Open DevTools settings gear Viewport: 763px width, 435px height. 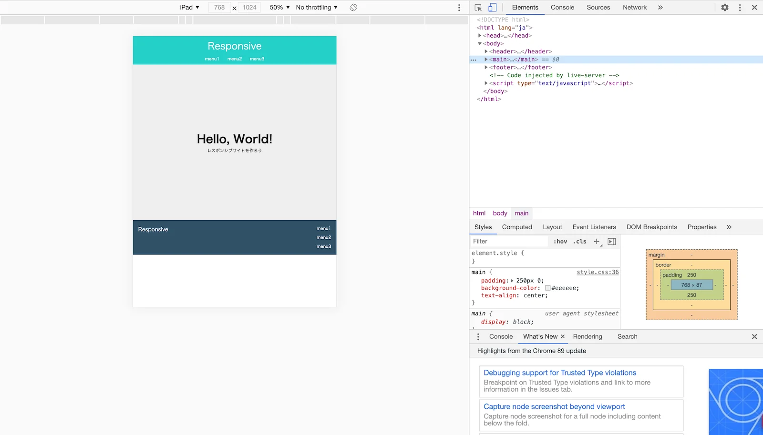(725, 8)
